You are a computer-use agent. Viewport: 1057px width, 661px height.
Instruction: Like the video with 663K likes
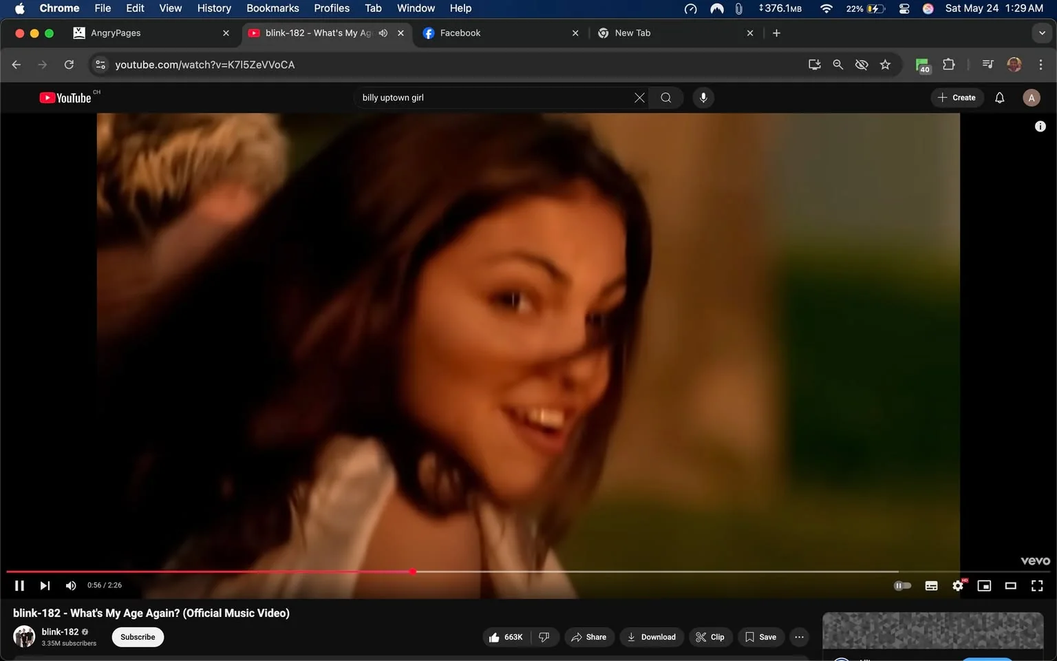point(506,637)
